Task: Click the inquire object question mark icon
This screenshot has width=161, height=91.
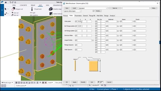Action: [x=6, y=13]
